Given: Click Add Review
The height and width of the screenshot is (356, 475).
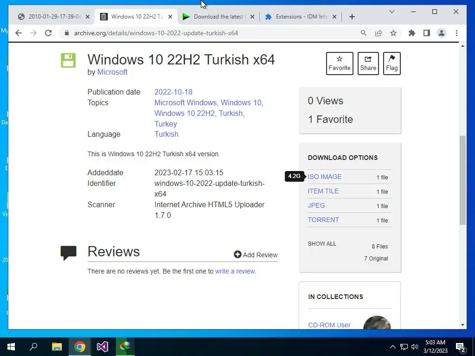Looking at the screenshot, I should [x=256, y=255].
